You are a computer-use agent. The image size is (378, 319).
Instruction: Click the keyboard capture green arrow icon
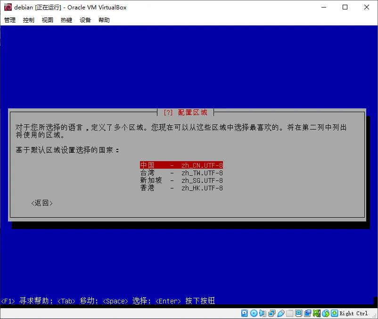pos(334,313)
